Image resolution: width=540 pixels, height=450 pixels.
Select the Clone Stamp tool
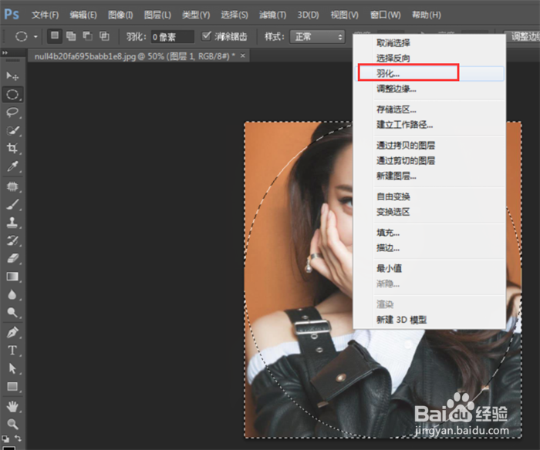pyautogui.click(x=12, y=222)
